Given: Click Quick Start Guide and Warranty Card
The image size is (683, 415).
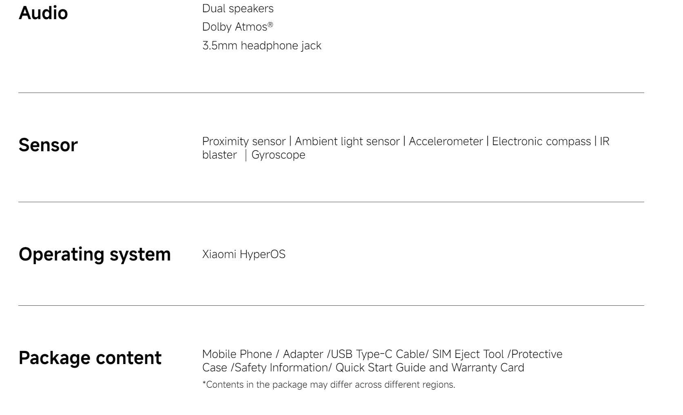Looking at the screenshot, I should click(x=429, y=368).
